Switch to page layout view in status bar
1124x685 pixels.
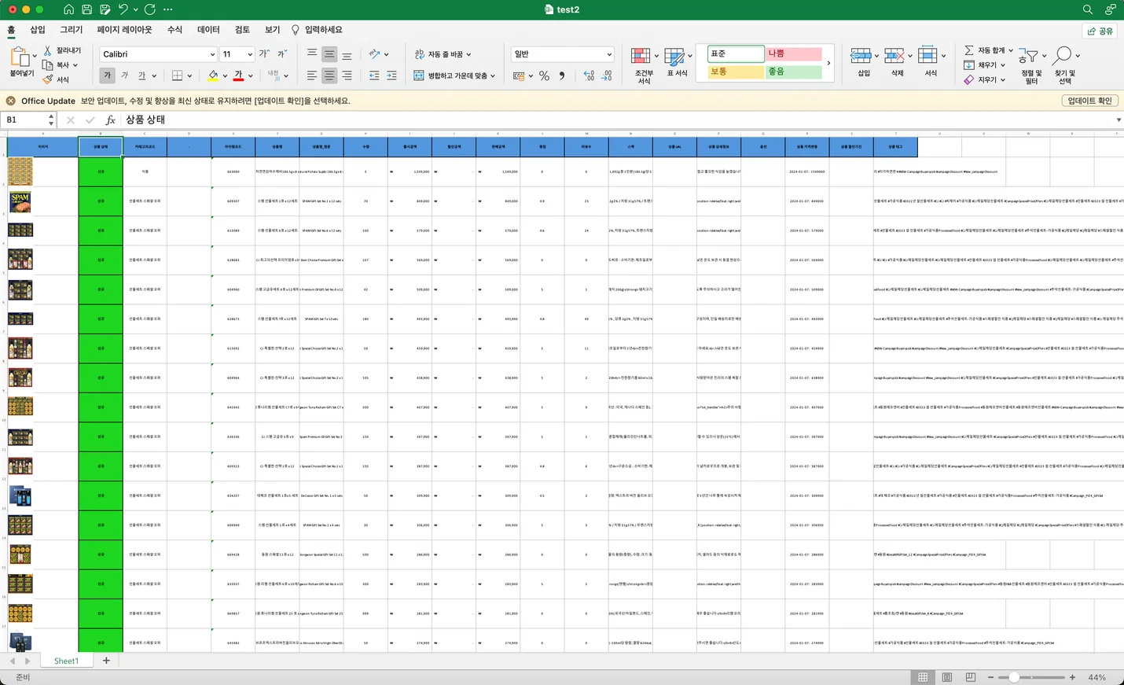pos(947,677)
